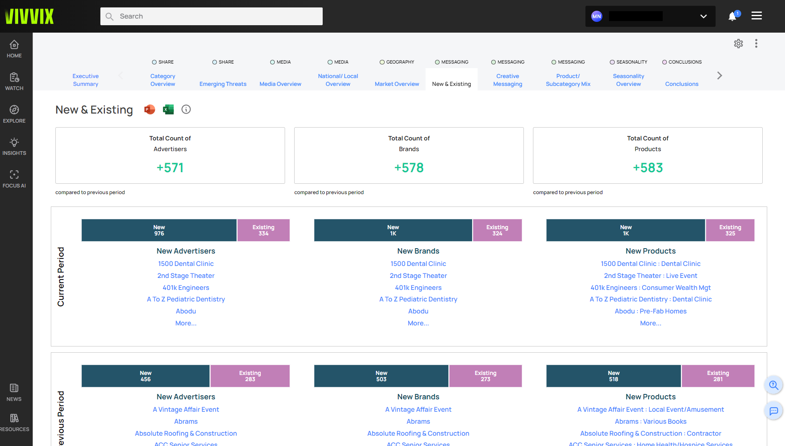Click the info icon beside New & Existing
This screenshot has height=446, width=785.
[186, 109]
